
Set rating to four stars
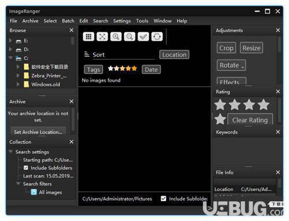pos(264,105)
